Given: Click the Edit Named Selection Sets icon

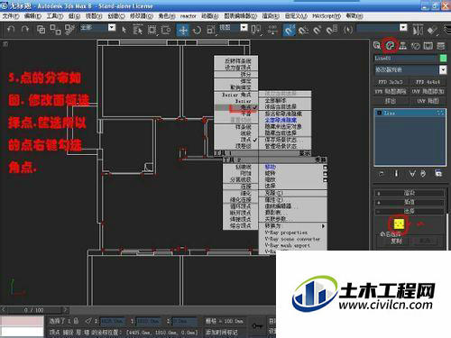Looking at the screenshot, I should (x=348, y=30).
